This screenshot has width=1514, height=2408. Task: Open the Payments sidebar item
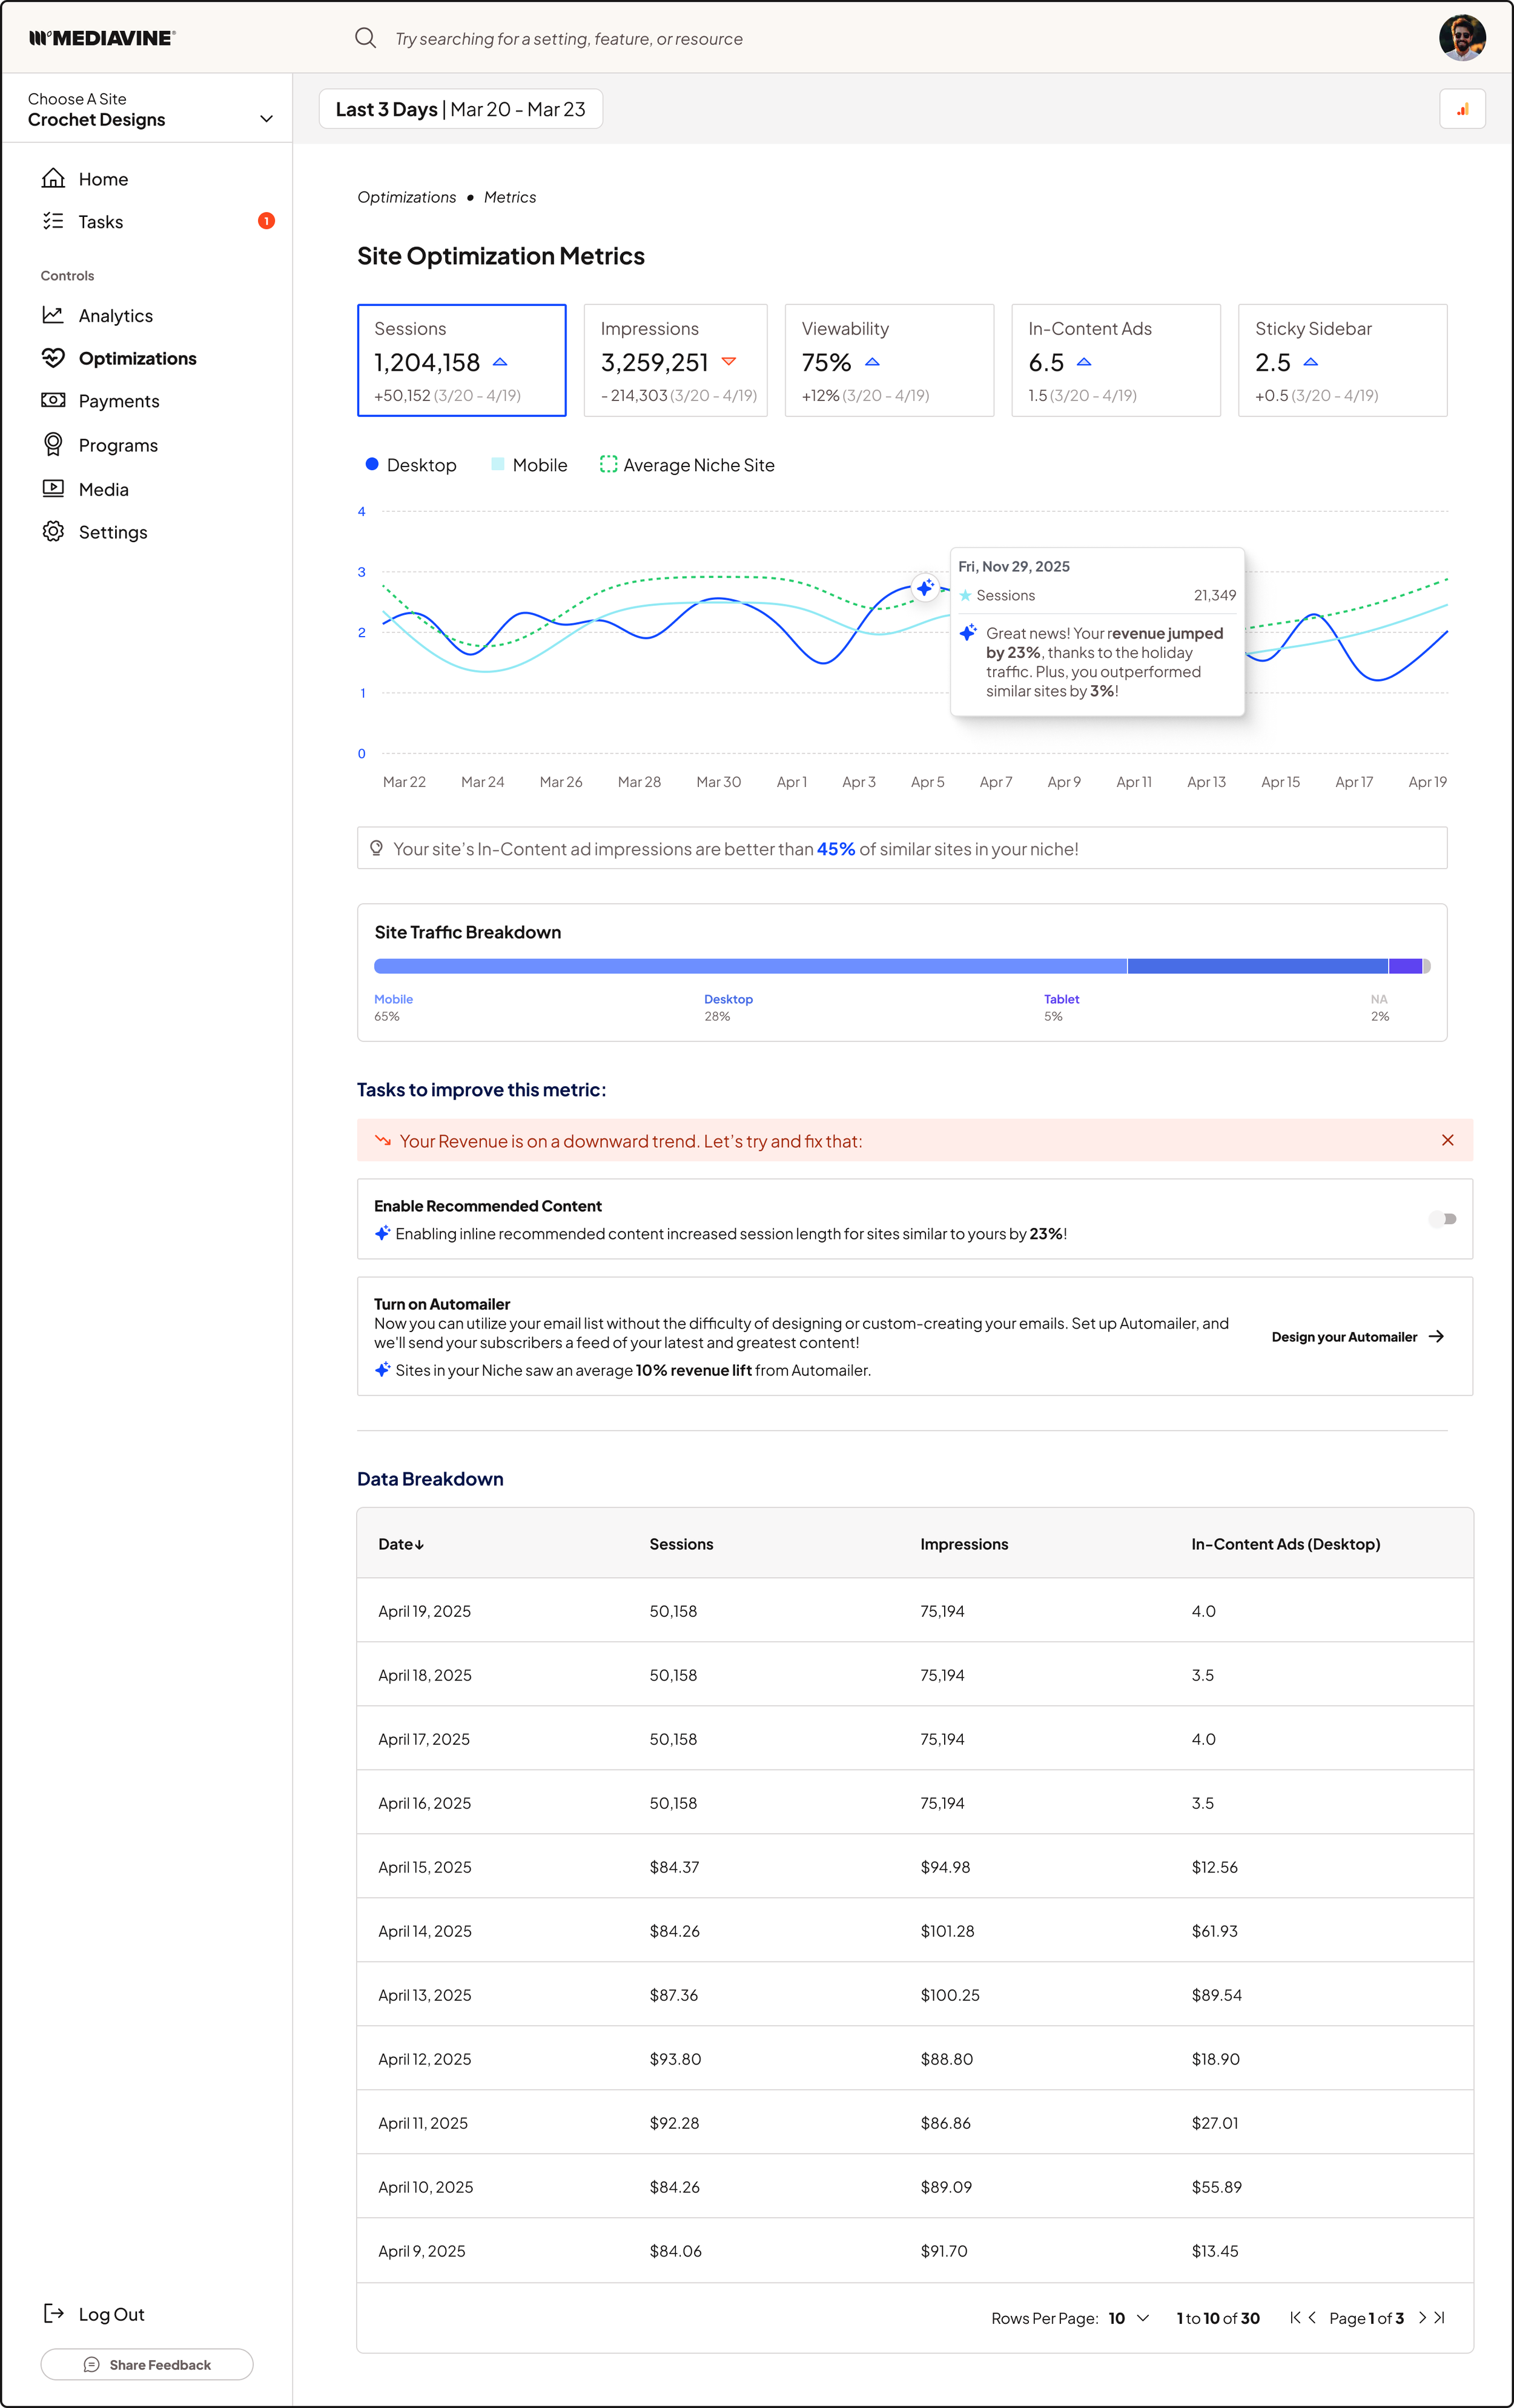click(x=118, y=401)
